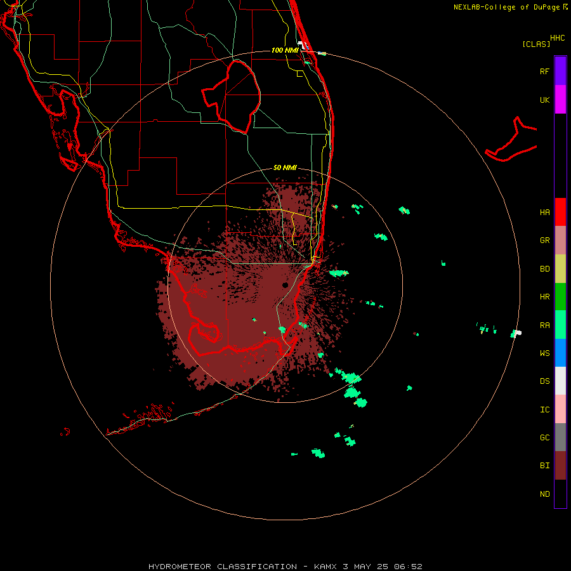The height and width of the screenshot is (571, 571).
Task: Click the black radar site dot
Action: click(x=285, y=285)
